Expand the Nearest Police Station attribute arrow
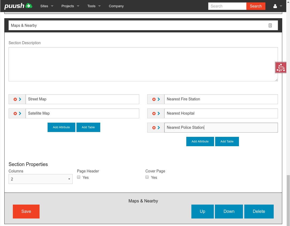 click(x=159, y=128)
